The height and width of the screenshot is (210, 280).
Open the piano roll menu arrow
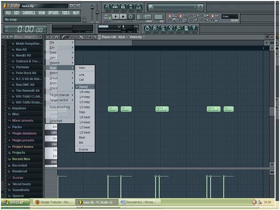[48, 37]
